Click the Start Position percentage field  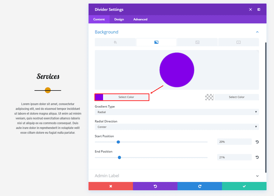point(234,142)
